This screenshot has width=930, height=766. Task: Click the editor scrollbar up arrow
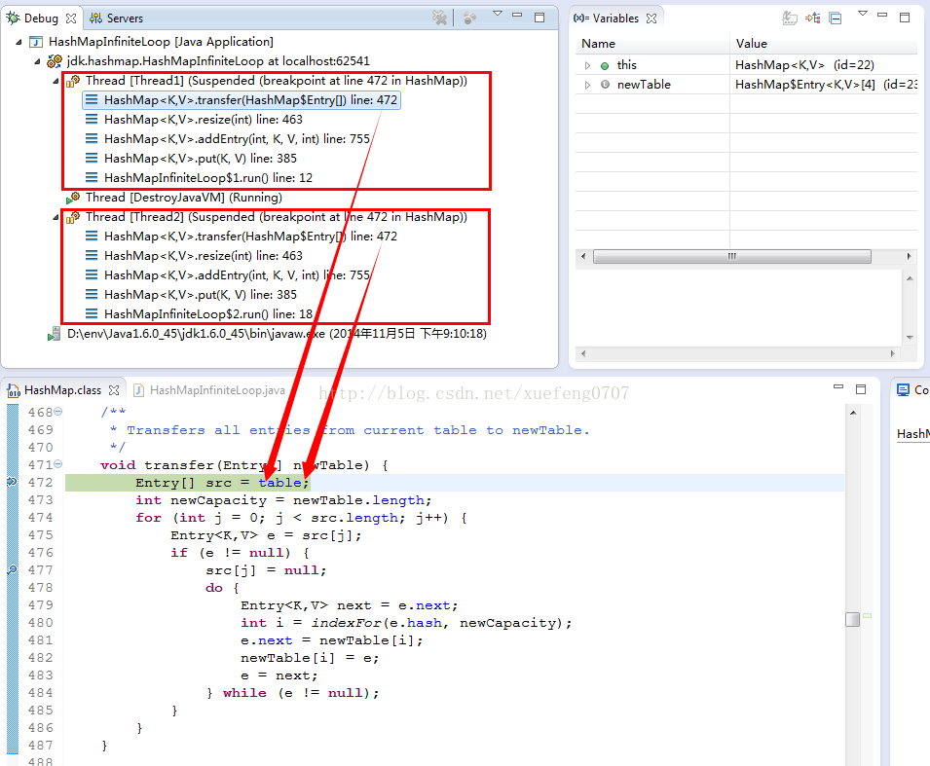(x=853, y=412)
